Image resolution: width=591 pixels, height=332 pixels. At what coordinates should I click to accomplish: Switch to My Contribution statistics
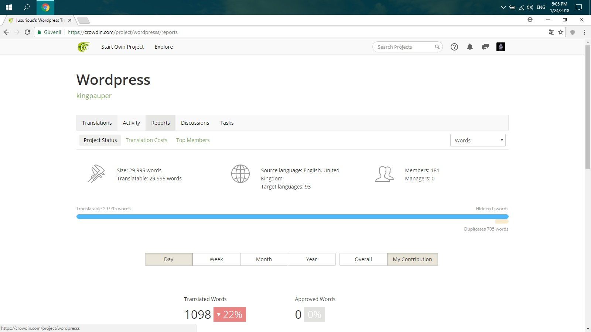click(x=412, y=259)
